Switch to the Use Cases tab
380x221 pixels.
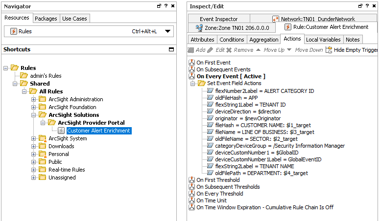[75, 19]
